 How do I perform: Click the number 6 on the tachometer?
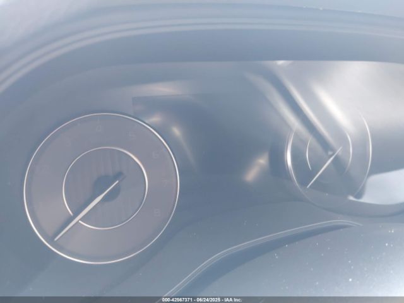[x=155, y=155]
